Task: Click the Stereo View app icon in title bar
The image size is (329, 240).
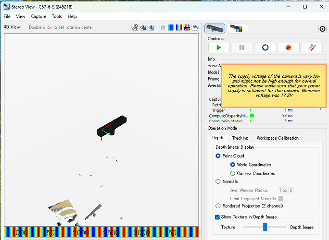Action: click(7, 7)
